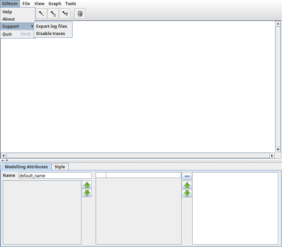Open the Tools menu

(70, 3)
